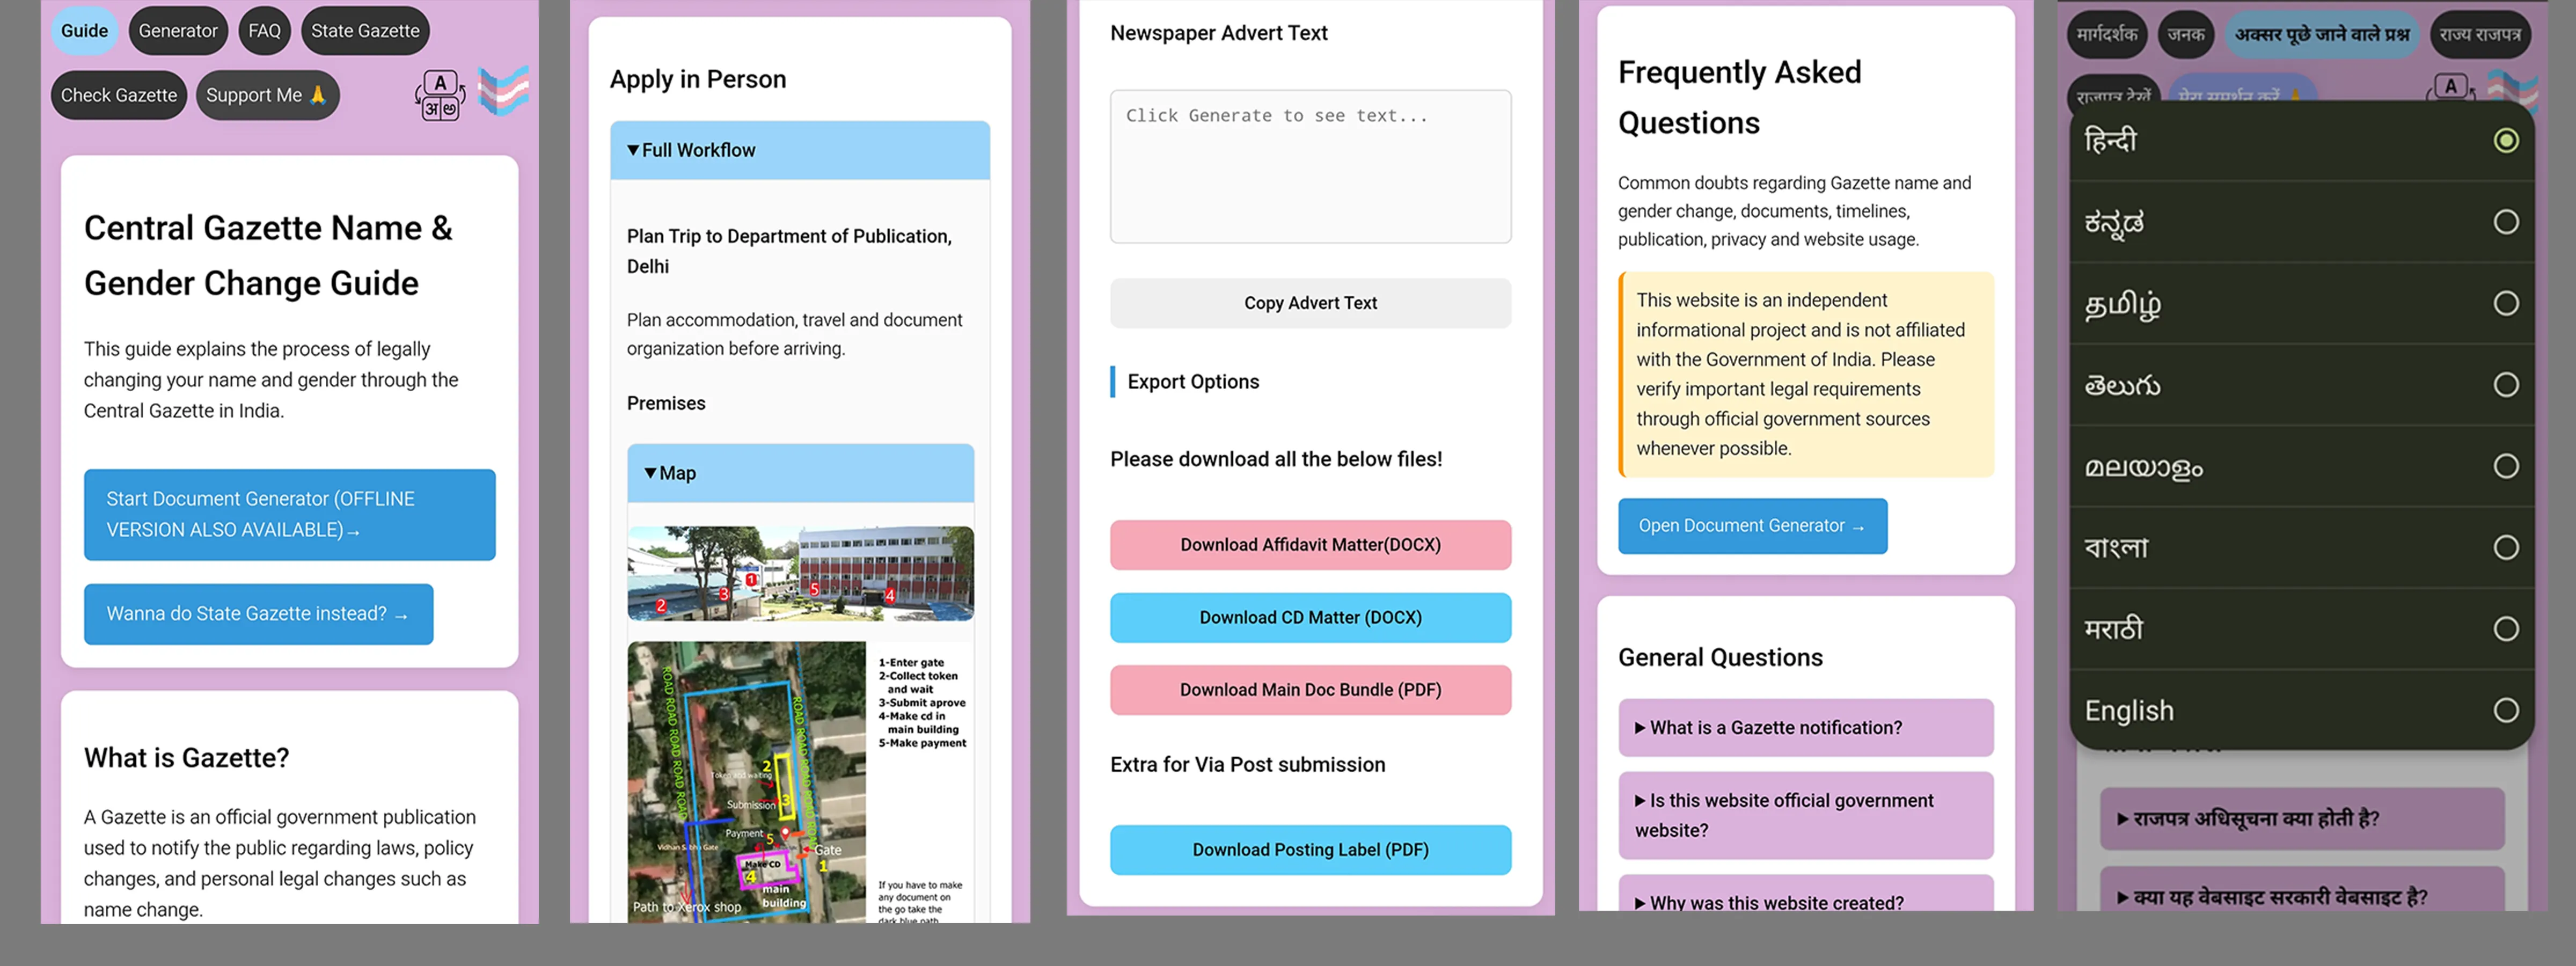The image size is (2576, 966).
Task: Switch language to മലയാളം
Action: [x=2302, y=467]
